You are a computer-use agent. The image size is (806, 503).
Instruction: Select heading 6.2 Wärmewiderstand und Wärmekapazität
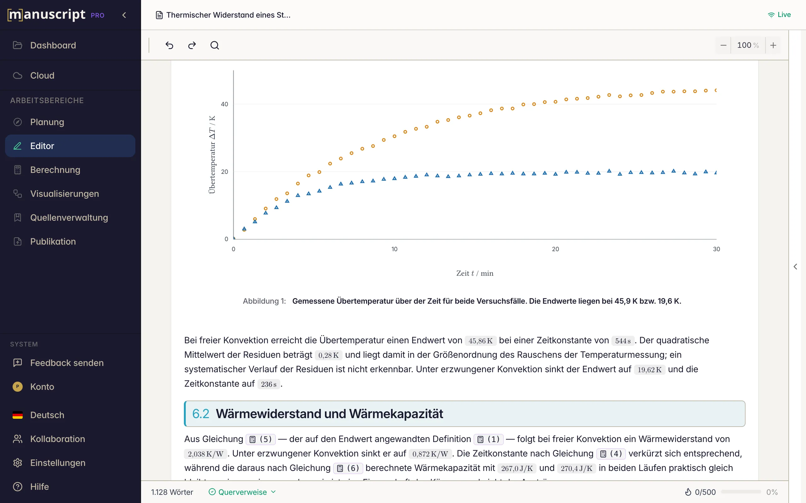click(465, 414)
